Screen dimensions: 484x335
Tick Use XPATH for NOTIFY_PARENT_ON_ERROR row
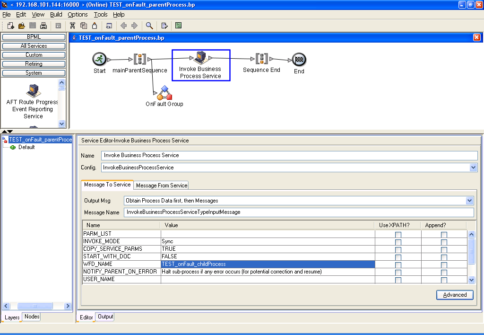click(398, 273)
